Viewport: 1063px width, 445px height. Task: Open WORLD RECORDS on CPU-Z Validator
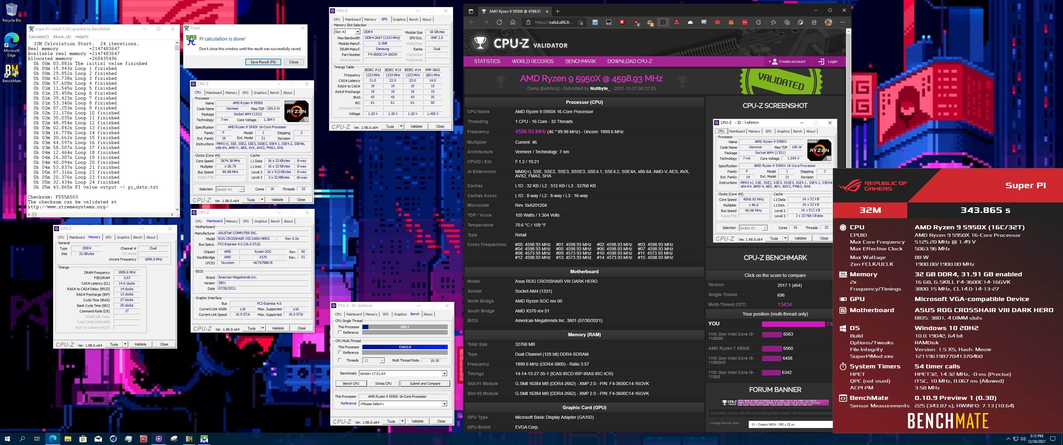[532, 61]
